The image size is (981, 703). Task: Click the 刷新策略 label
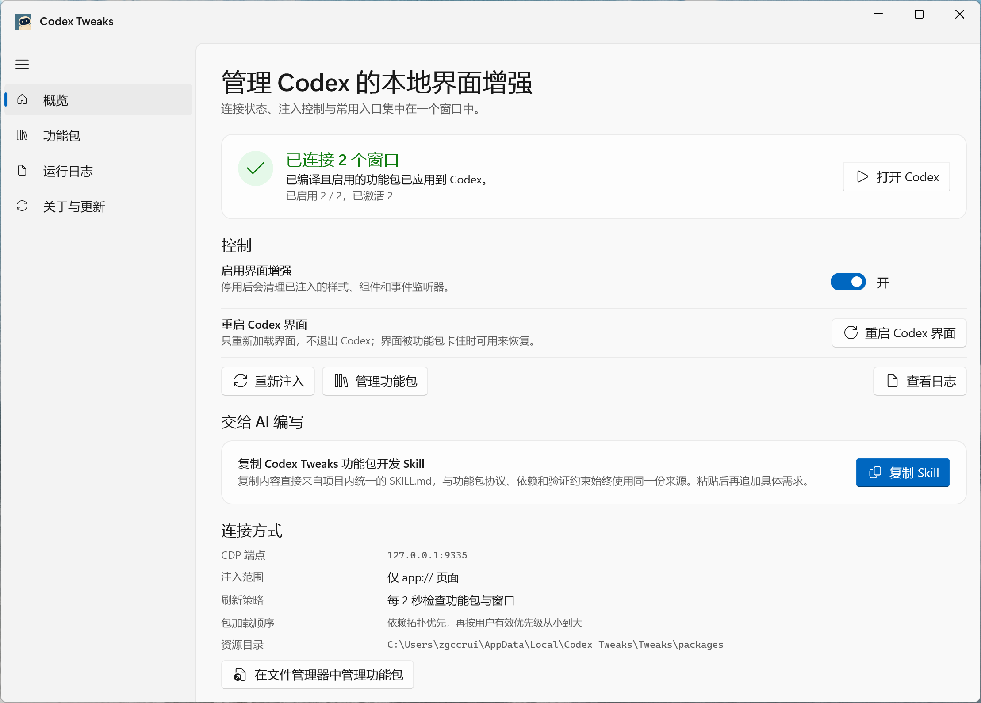242,600
